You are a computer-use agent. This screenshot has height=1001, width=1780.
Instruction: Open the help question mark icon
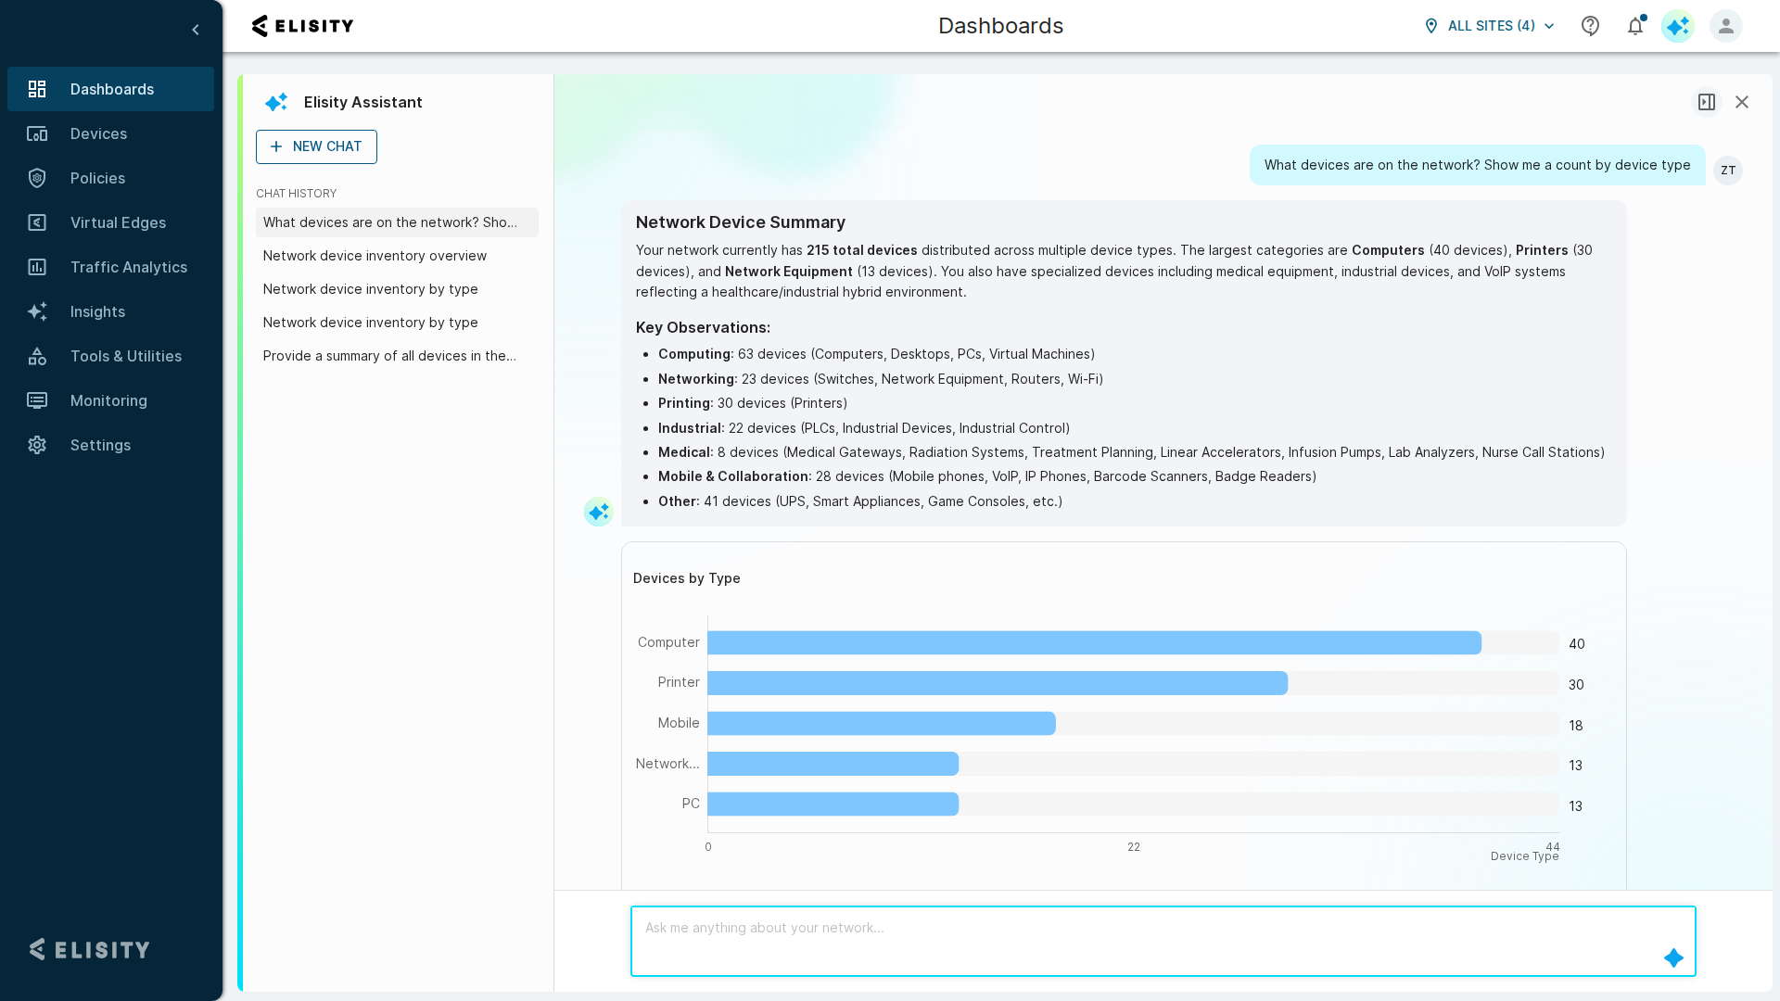(x=1591, y=26)
